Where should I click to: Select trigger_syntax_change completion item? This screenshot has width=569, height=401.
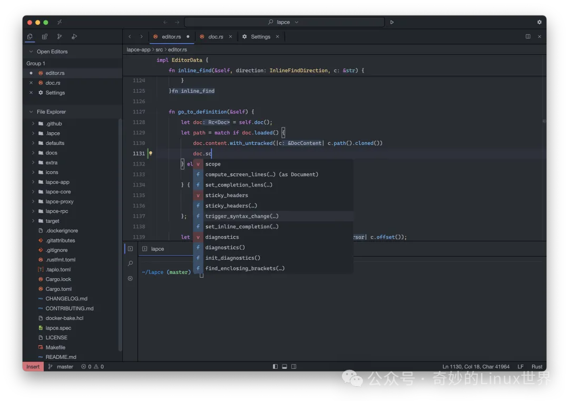(x=242, y=216)
